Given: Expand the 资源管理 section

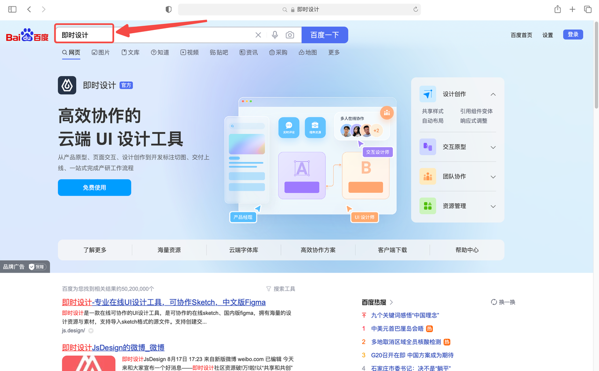Looking at the screenshot, I should pyautogui.click(x=493, y=206).
